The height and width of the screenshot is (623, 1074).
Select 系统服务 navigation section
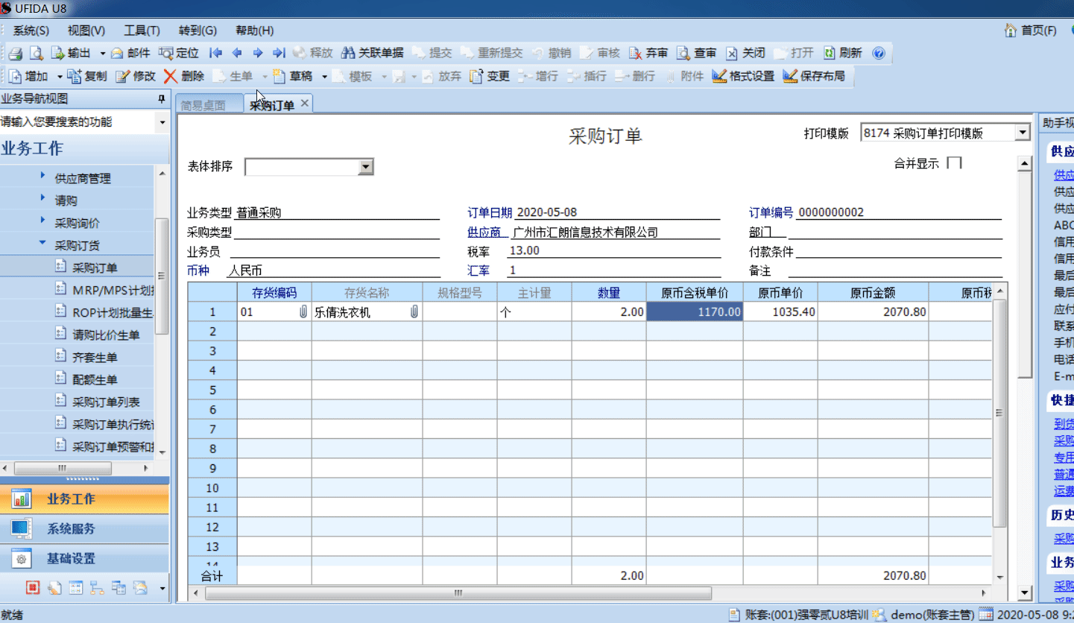pyautogui.click(x=84, y=529)
